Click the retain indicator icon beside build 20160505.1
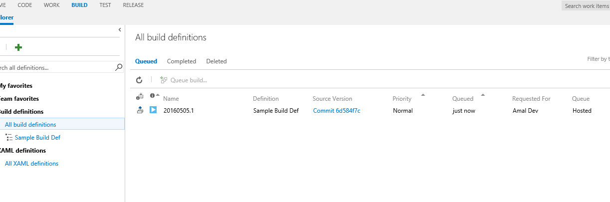This screenshot has width=610, height=202. [140, 110]
